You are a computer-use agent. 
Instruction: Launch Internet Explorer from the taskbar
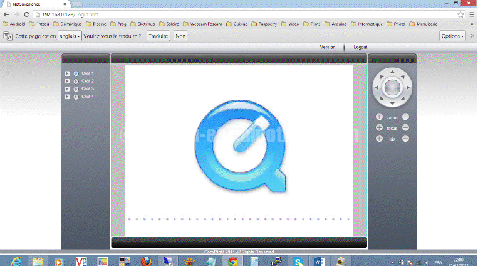click(x=16, y=262)
